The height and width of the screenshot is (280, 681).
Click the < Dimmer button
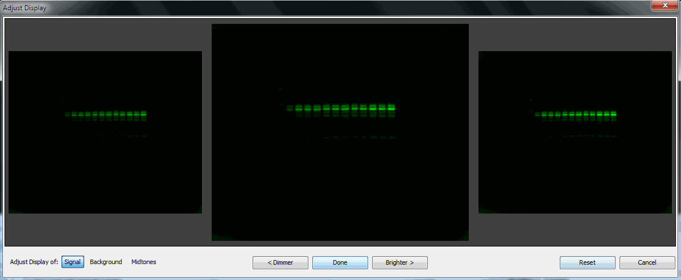(280, 262)
